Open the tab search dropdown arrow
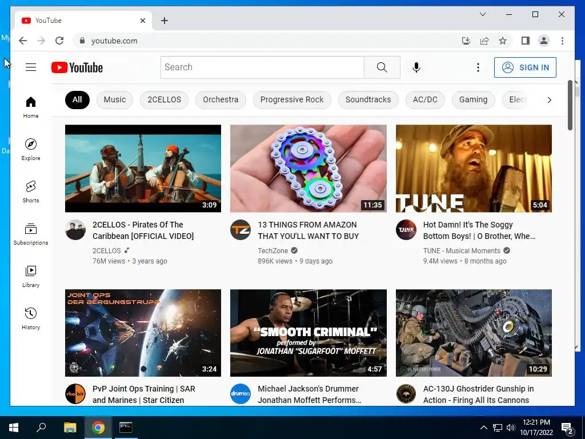585x439 pixels. 482,14
